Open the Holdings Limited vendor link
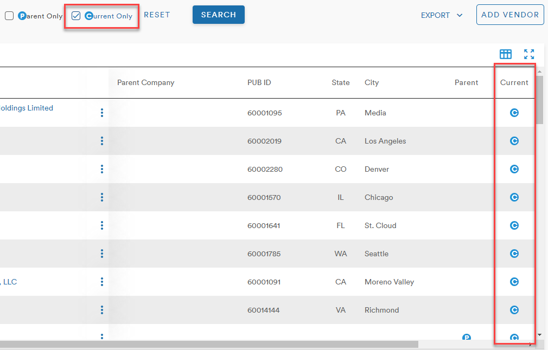The width and height of the screenshot is (548, 350). tap(26, 108)
